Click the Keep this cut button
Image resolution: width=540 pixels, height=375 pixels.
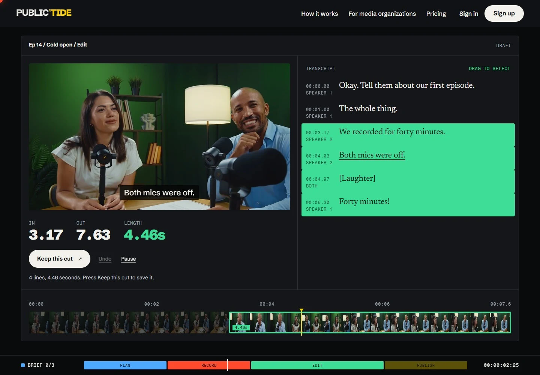[60, 259]
